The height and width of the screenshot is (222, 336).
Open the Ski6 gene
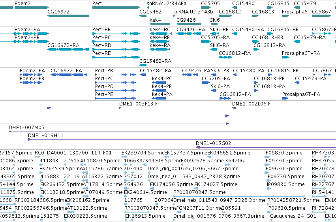tap(214, 24)
